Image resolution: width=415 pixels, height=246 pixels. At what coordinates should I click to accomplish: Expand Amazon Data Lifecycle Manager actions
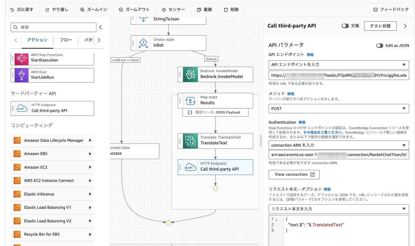90,140
